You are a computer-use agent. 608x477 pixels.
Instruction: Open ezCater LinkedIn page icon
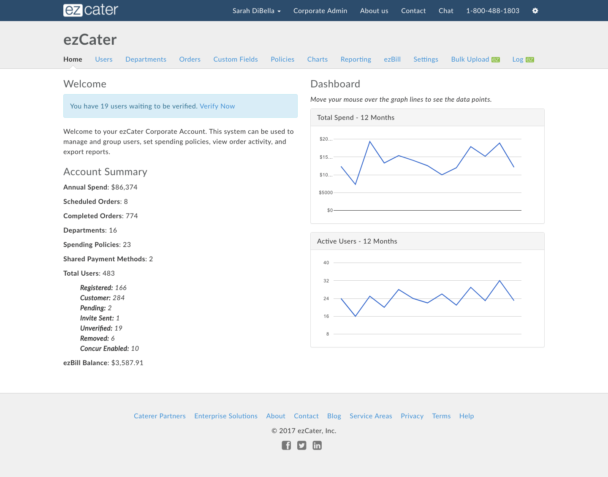pos(317,445)
